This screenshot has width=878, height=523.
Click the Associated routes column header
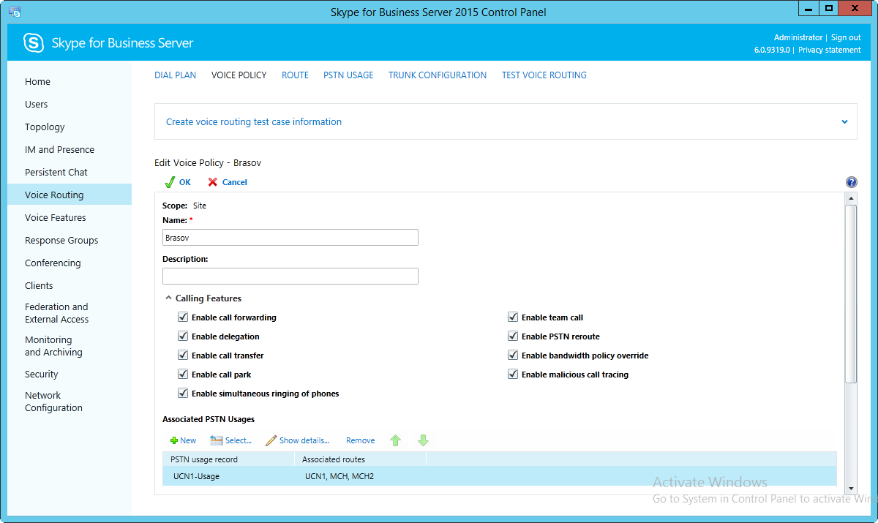360,459
